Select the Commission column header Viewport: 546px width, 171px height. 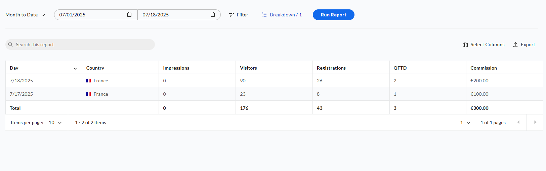[x=484, y=68]
